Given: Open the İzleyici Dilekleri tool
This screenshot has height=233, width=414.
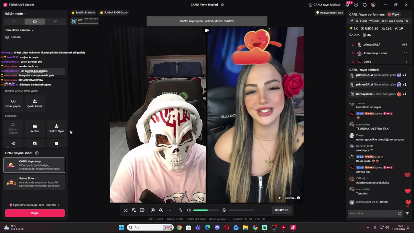Looking at the screenshot, I should click(x=13, y=128).
